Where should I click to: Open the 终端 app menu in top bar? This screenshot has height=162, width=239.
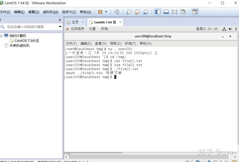click(x=105, y=29)
